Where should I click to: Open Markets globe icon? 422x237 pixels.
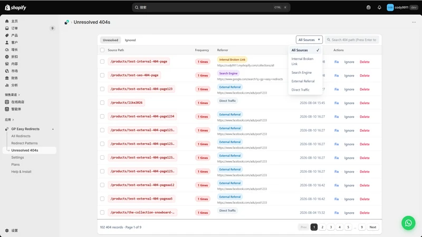pos(7,71)
